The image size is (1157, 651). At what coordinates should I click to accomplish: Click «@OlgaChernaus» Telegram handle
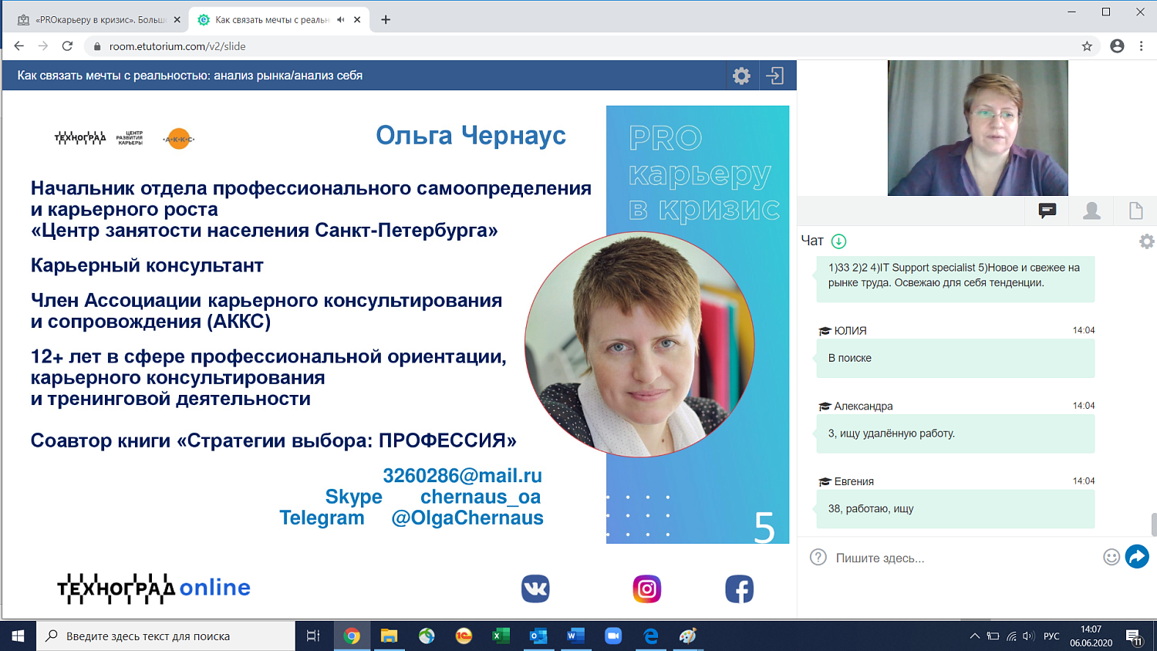(x=467, y=518)
